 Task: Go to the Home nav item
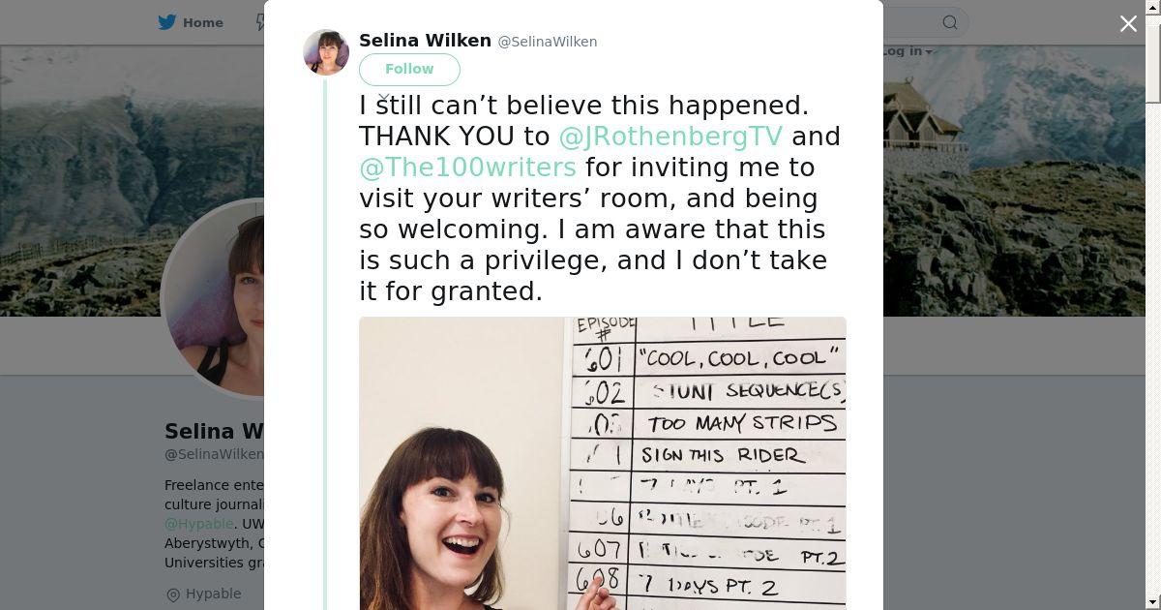[x=202, y=22]
